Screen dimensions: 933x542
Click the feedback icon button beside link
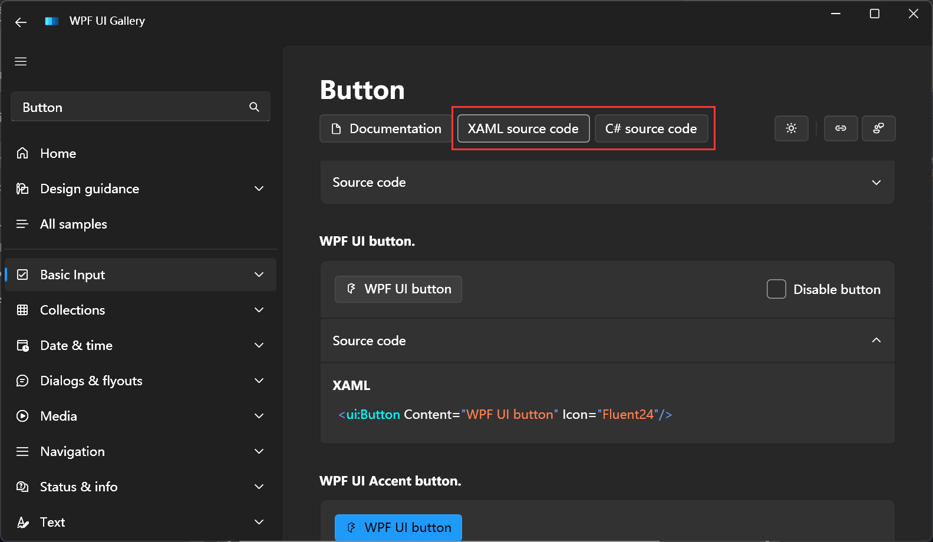pos(878,128)
